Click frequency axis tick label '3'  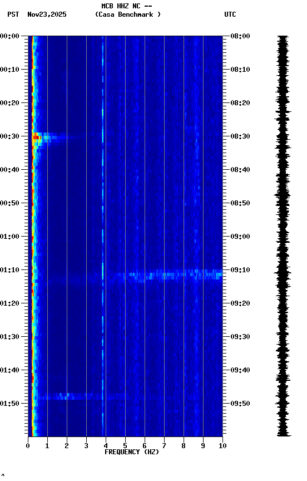(x=86, y=446)
